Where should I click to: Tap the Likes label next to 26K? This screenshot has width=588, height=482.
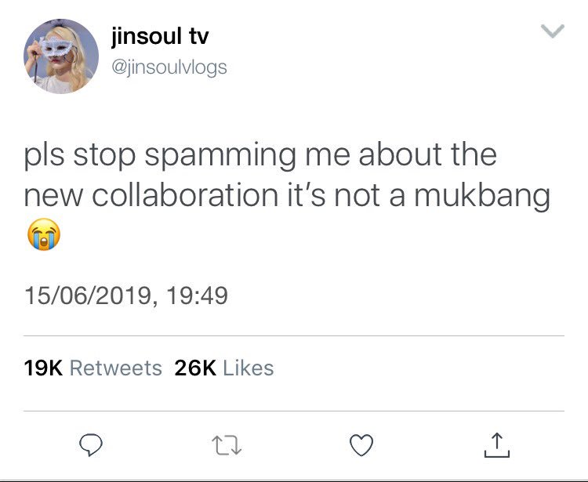[249, 368]
